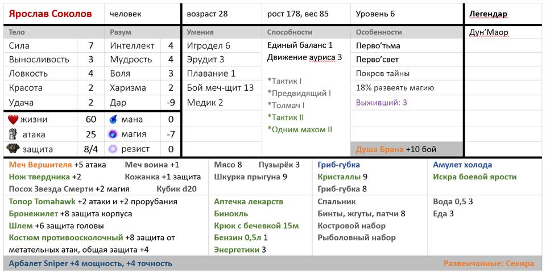Click the purple orb icon beside магия

coord(113,135)
